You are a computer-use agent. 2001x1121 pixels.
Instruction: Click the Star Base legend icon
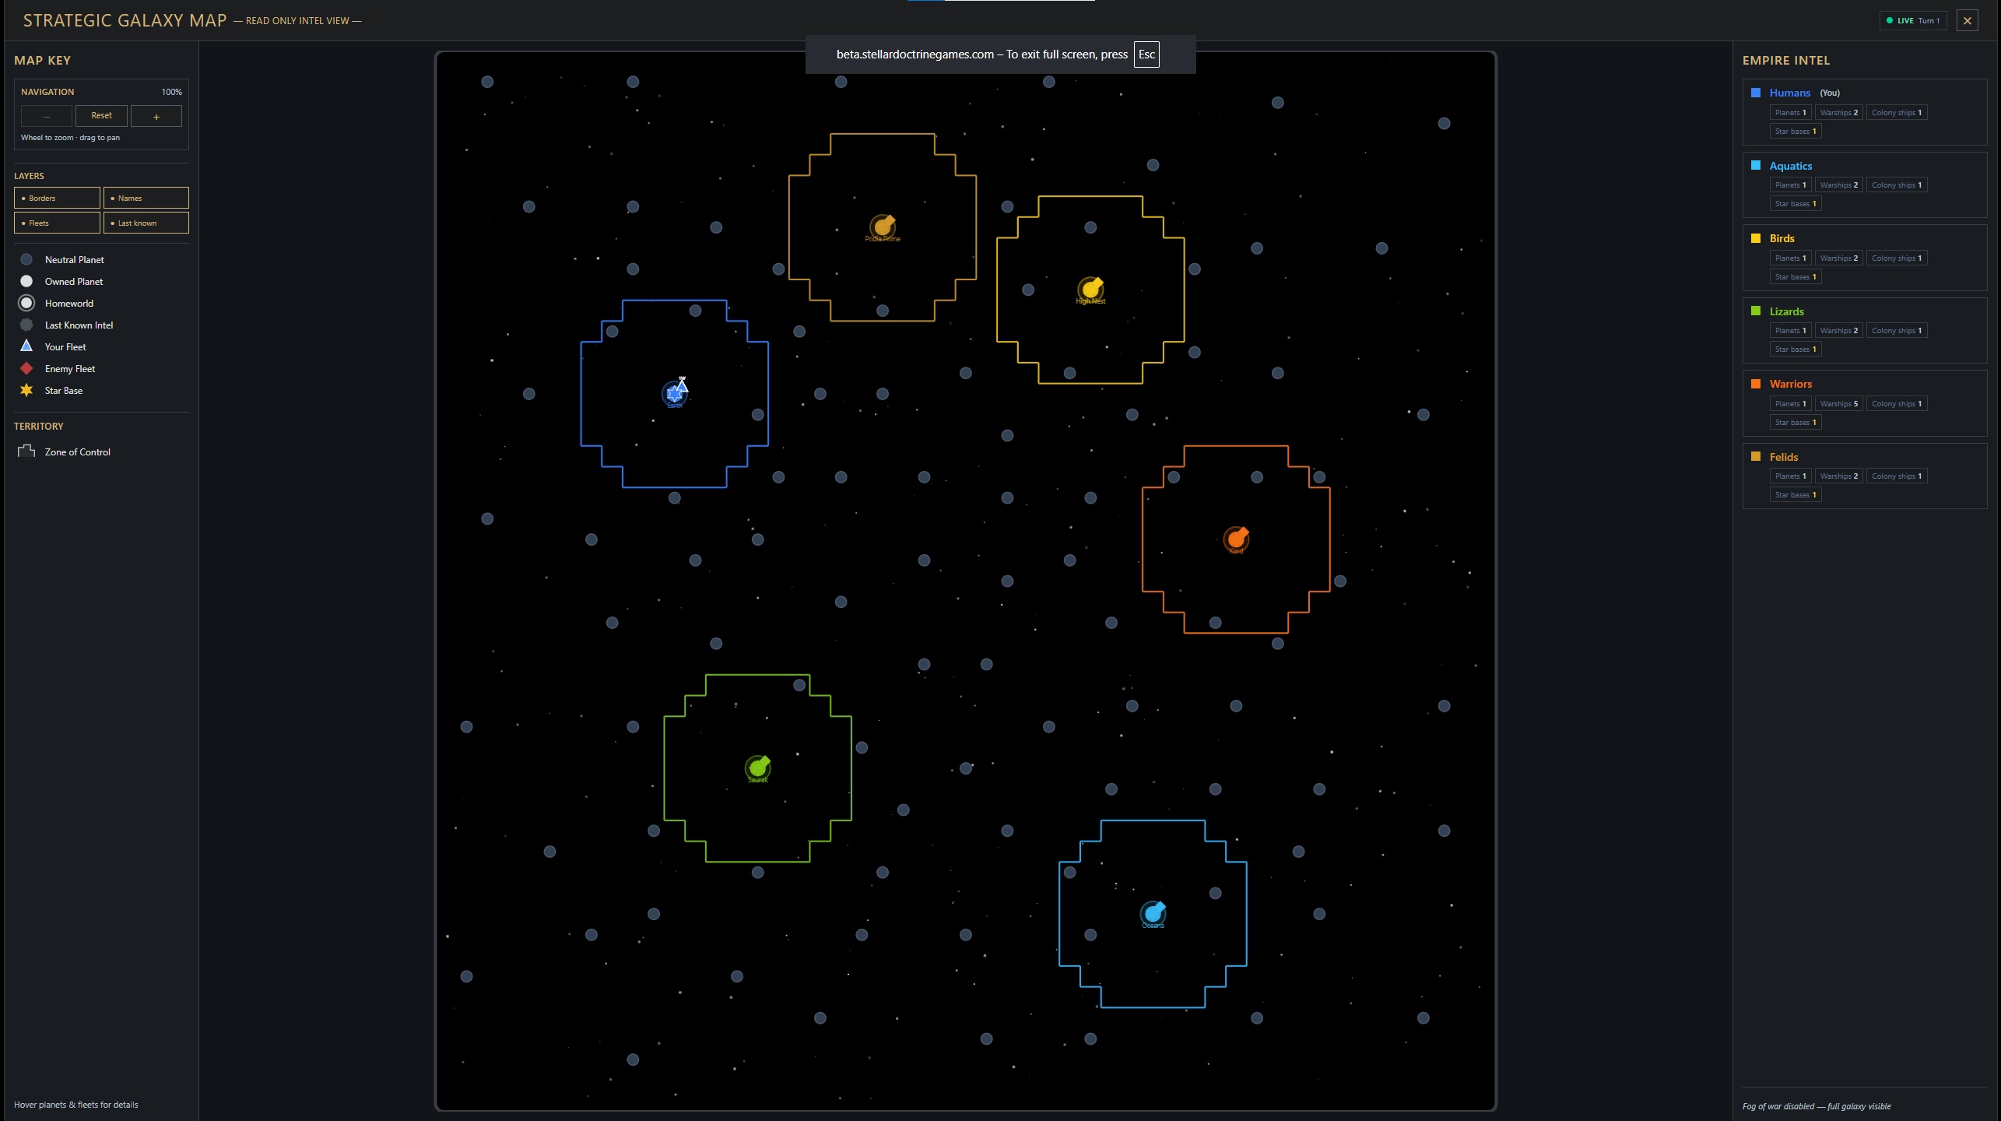pos(26,390)
